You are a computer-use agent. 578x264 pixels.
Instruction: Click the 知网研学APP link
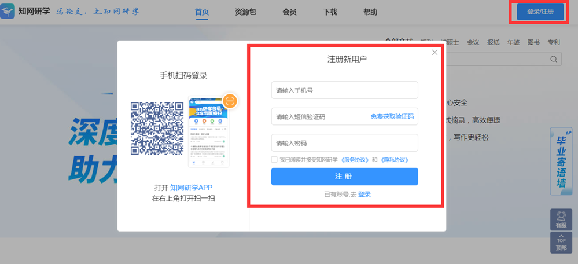[192, 188]
